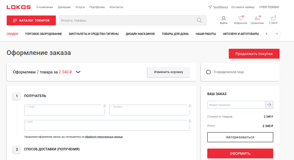Screen dimensions: 294x160
Task: Go to Товары для дома category
Action: [x=175, y=34]
